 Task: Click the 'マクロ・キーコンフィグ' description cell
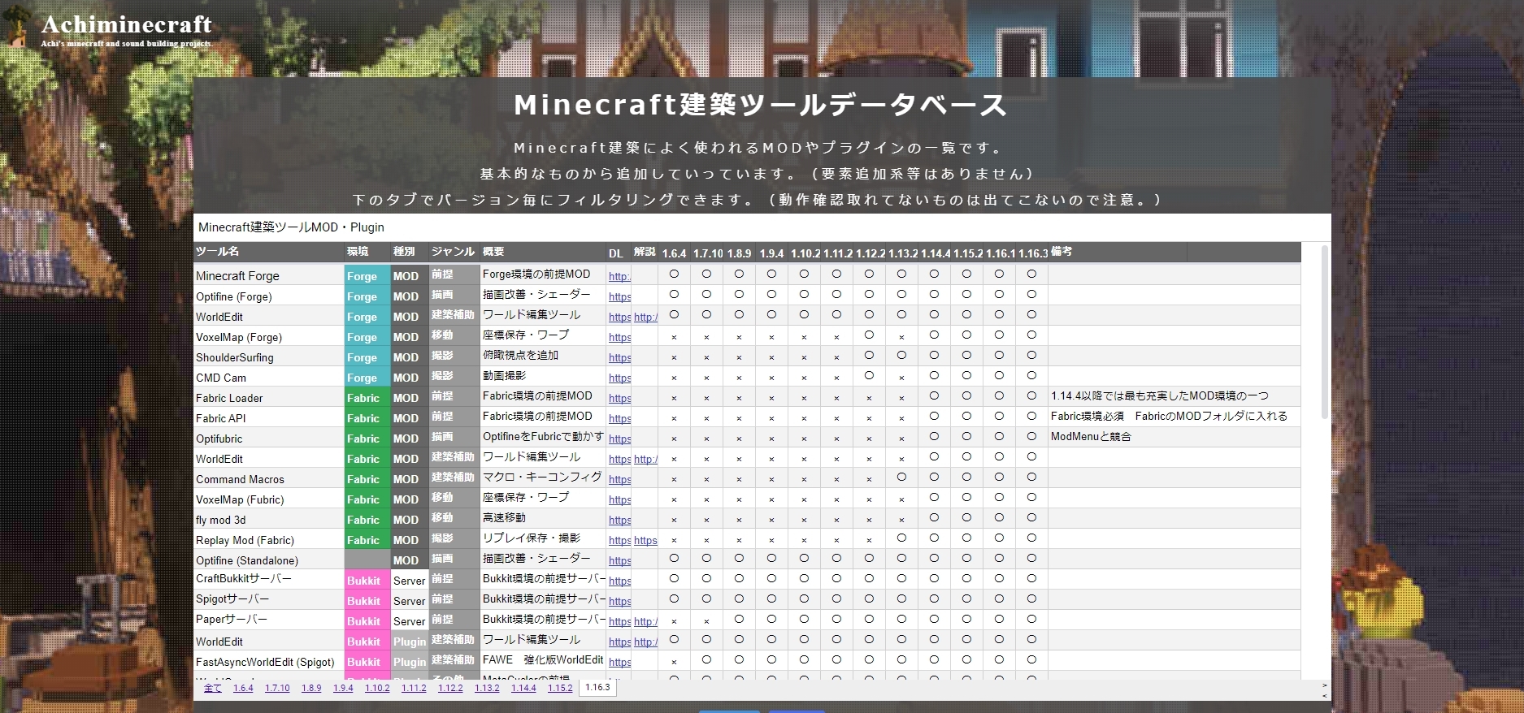click(543, 477)
